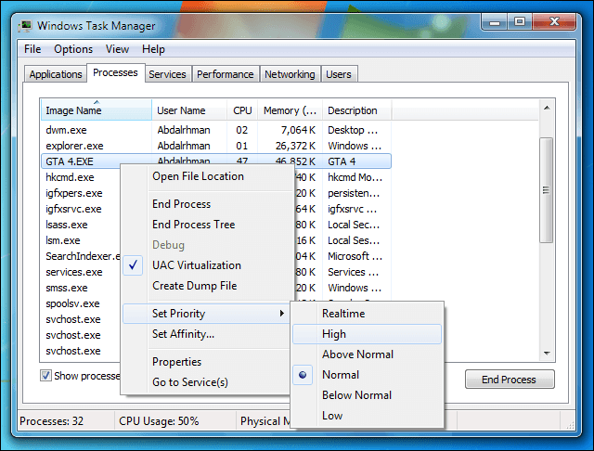Select the lsm.exe process
Image resolution: width=594 pixels, height=451 pixels.
pos(63,240)
